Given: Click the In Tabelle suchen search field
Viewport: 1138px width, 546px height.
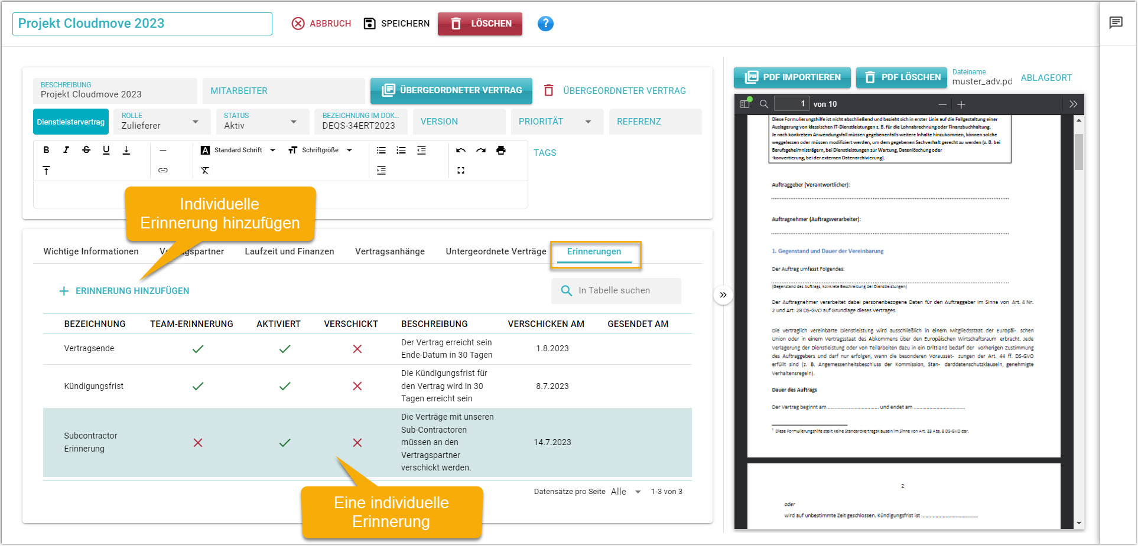Looking at the screenshot, I should pyautogui.click(x=623, y=290).
